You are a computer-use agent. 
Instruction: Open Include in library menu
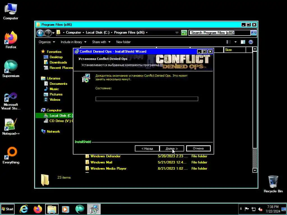pos(73,42)
